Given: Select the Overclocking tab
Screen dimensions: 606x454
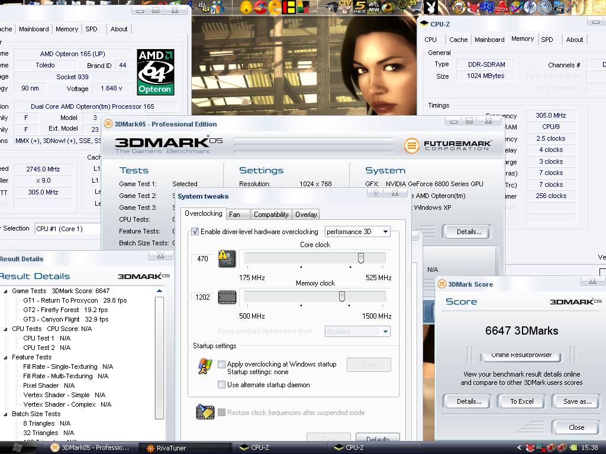Looking at the screenshot, I should point(204,213).
